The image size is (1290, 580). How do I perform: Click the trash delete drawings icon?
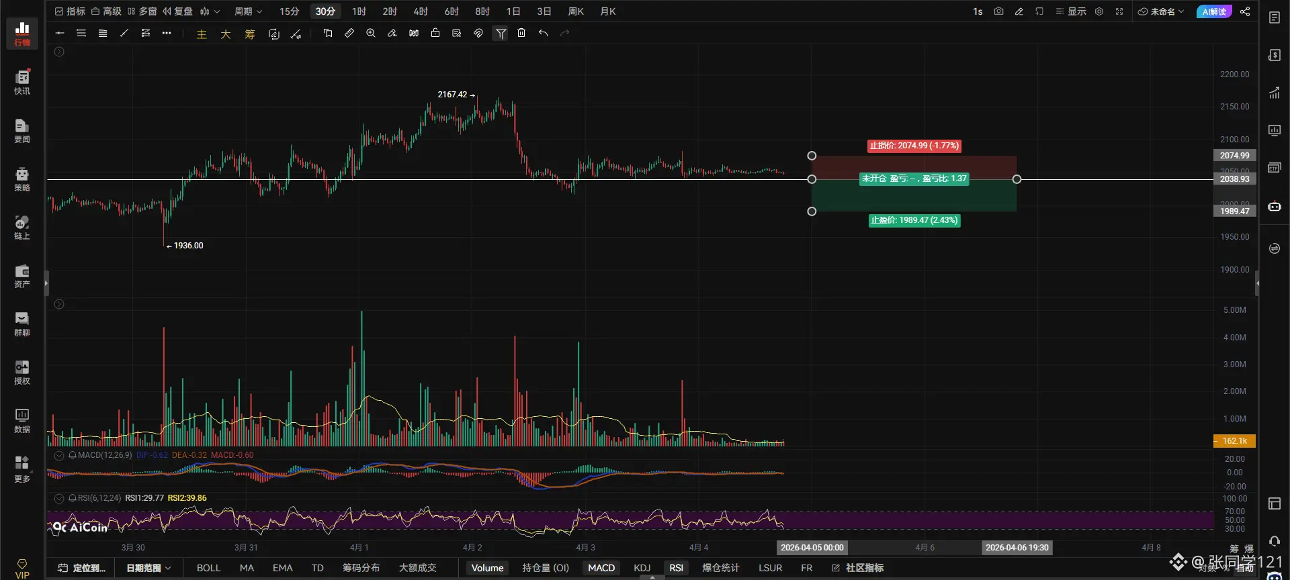click(x=521, y=33)
